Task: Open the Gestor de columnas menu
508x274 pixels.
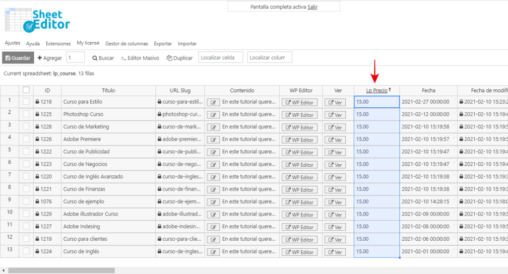Action: [x=127, y=44]
